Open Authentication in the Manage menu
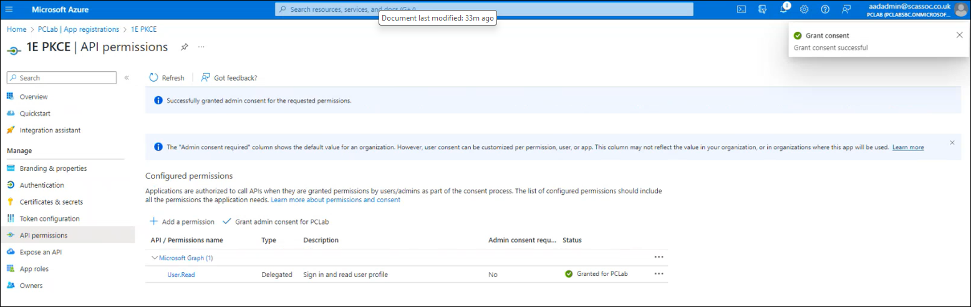Viewport: 971px width, 307px height. 42,185
